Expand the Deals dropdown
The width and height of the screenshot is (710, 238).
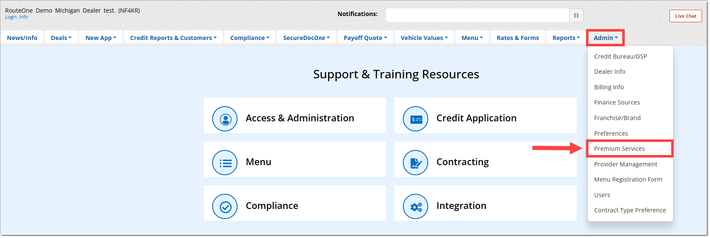coord(61,38)
